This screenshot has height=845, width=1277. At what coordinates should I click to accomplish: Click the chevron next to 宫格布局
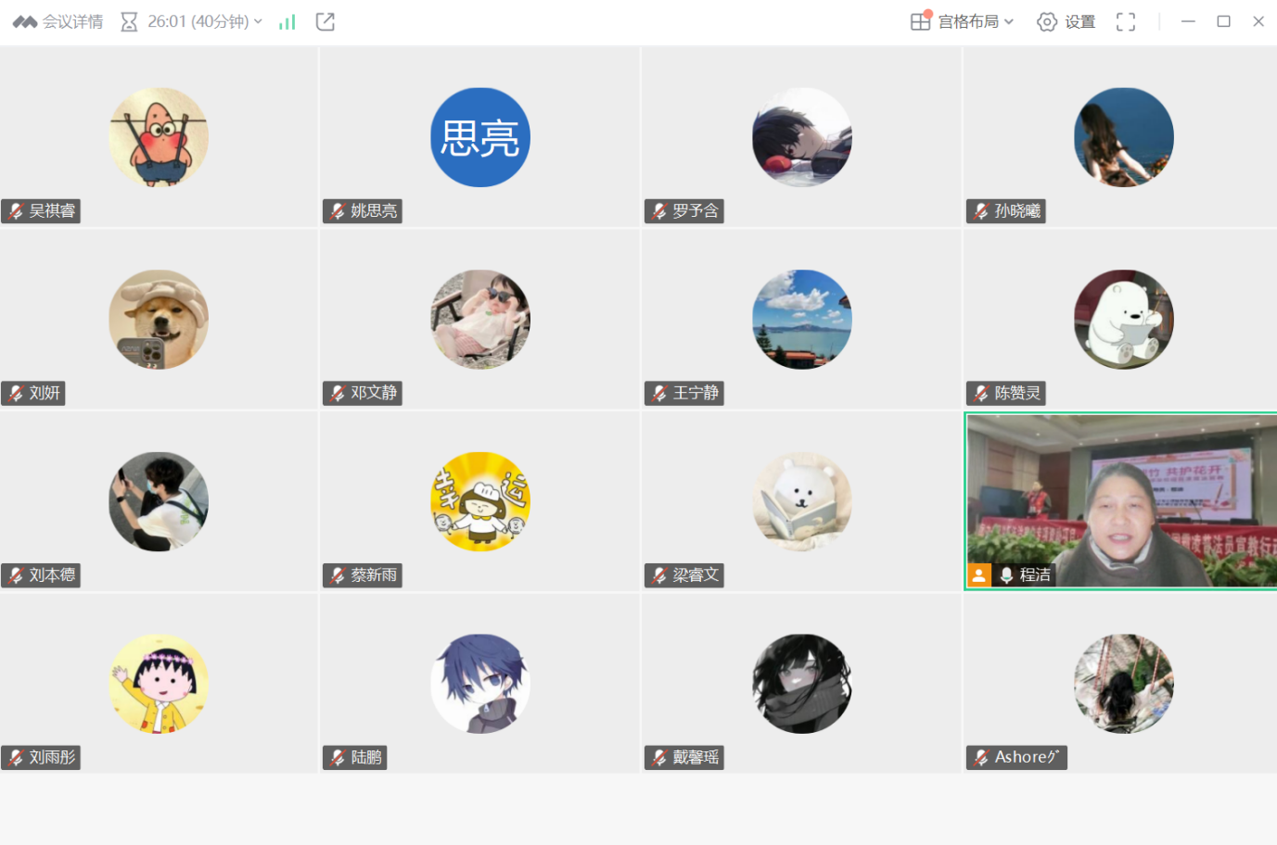(1009, 21)
